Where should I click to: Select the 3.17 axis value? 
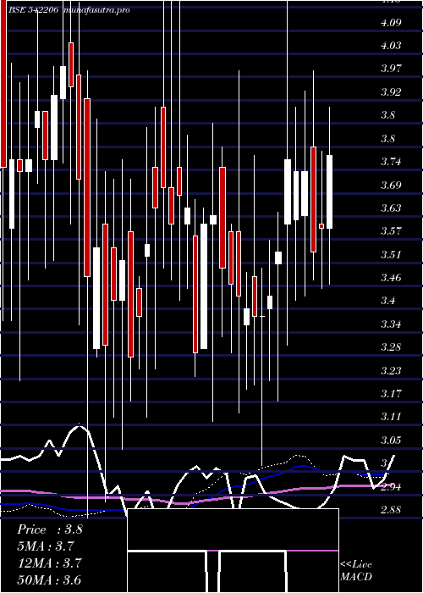pyautogui.click(x=391, y=394)
